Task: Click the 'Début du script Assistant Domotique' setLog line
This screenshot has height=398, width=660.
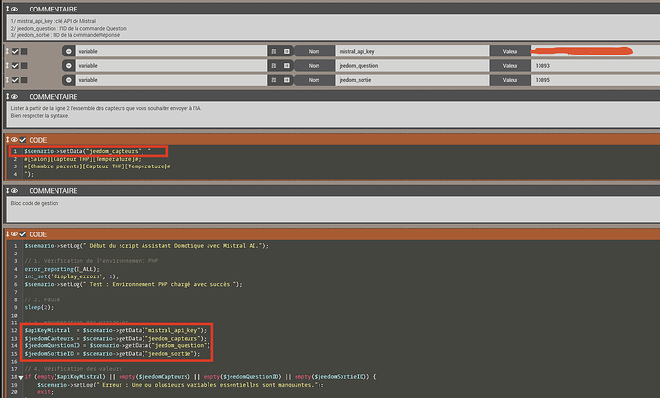Action: pos(146,246)
